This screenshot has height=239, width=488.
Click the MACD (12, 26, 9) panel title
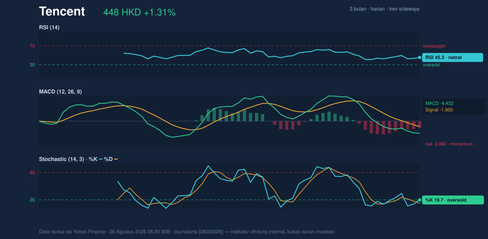tap(60, 92)
